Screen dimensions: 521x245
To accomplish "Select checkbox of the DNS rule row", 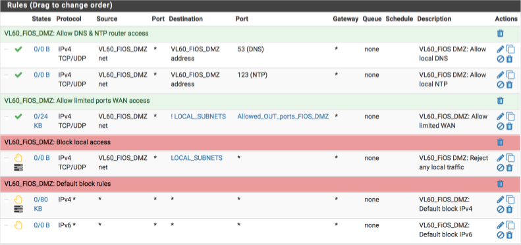I will click(x=7, y=49).
